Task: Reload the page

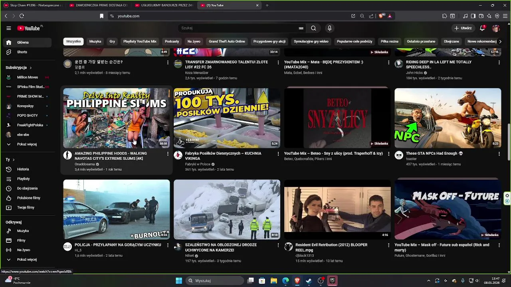Action: tap(22, 16)
